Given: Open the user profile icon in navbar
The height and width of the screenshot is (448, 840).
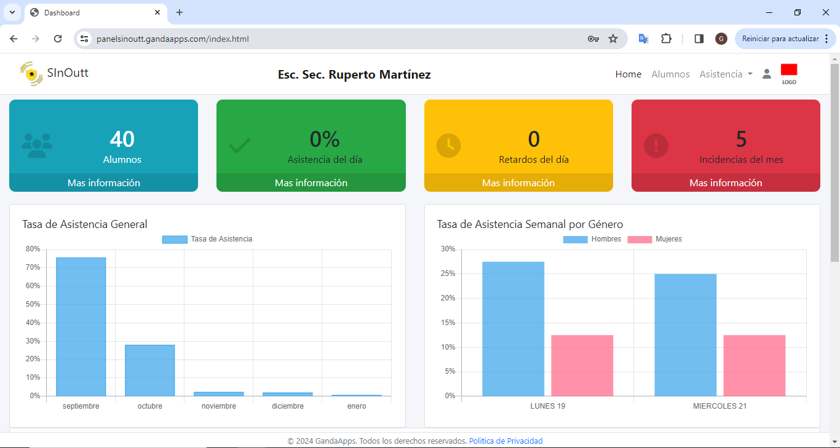Looking at the screenshot, I should (766, 74).
